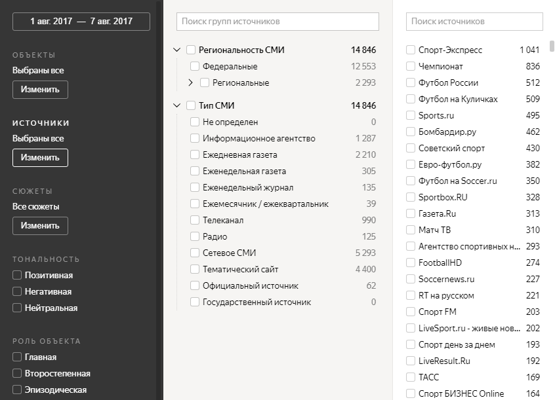The width and height of the screenshot is (555, 400).
Task: Click the Спорт-Экспресс count 1 041
Action: (529, 50)
